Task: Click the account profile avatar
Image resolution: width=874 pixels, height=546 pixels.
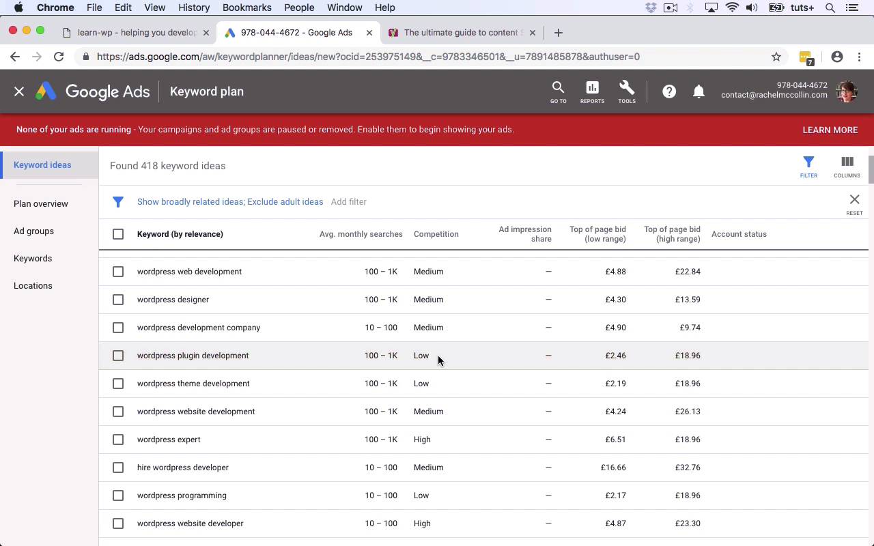Action: (847, 91)
